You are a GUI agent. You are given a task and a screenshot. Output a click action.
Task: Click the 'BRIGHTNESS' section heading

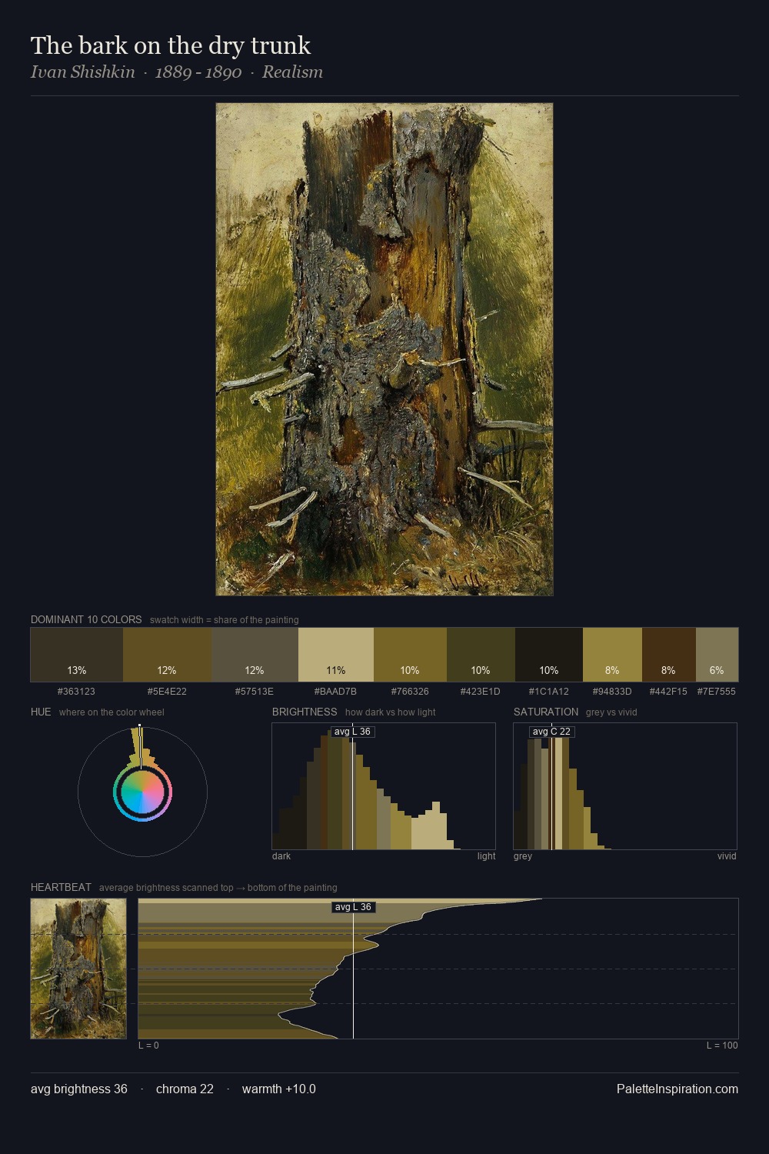tap(305, 712)
